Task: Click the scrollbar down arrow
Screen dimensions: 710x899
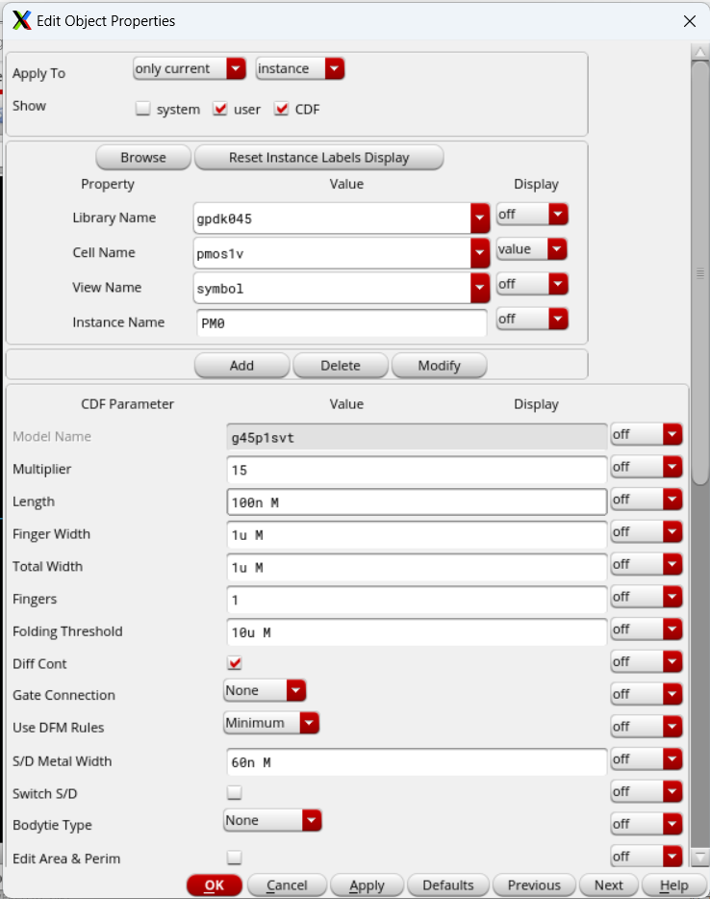Action: tap(700, 858)
